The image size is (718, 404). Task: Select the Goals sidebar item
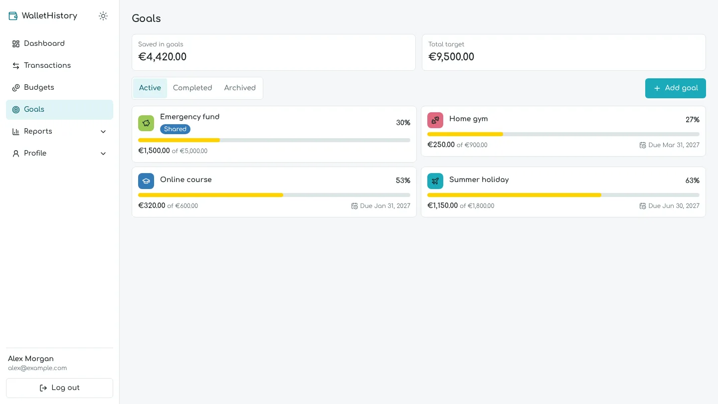59,110
